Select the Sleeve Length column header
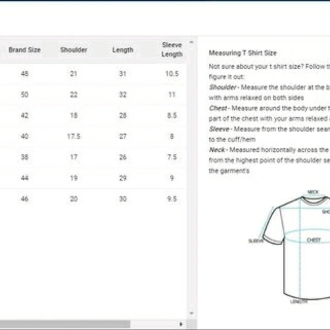Screen dimensions: 330x330 tap(172, 50)
